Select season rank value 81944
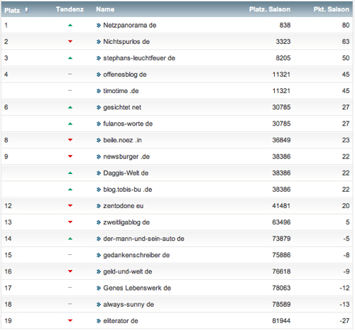Viewport: 355px width, 331px height. pyautogui.click(x=281, y=321)
